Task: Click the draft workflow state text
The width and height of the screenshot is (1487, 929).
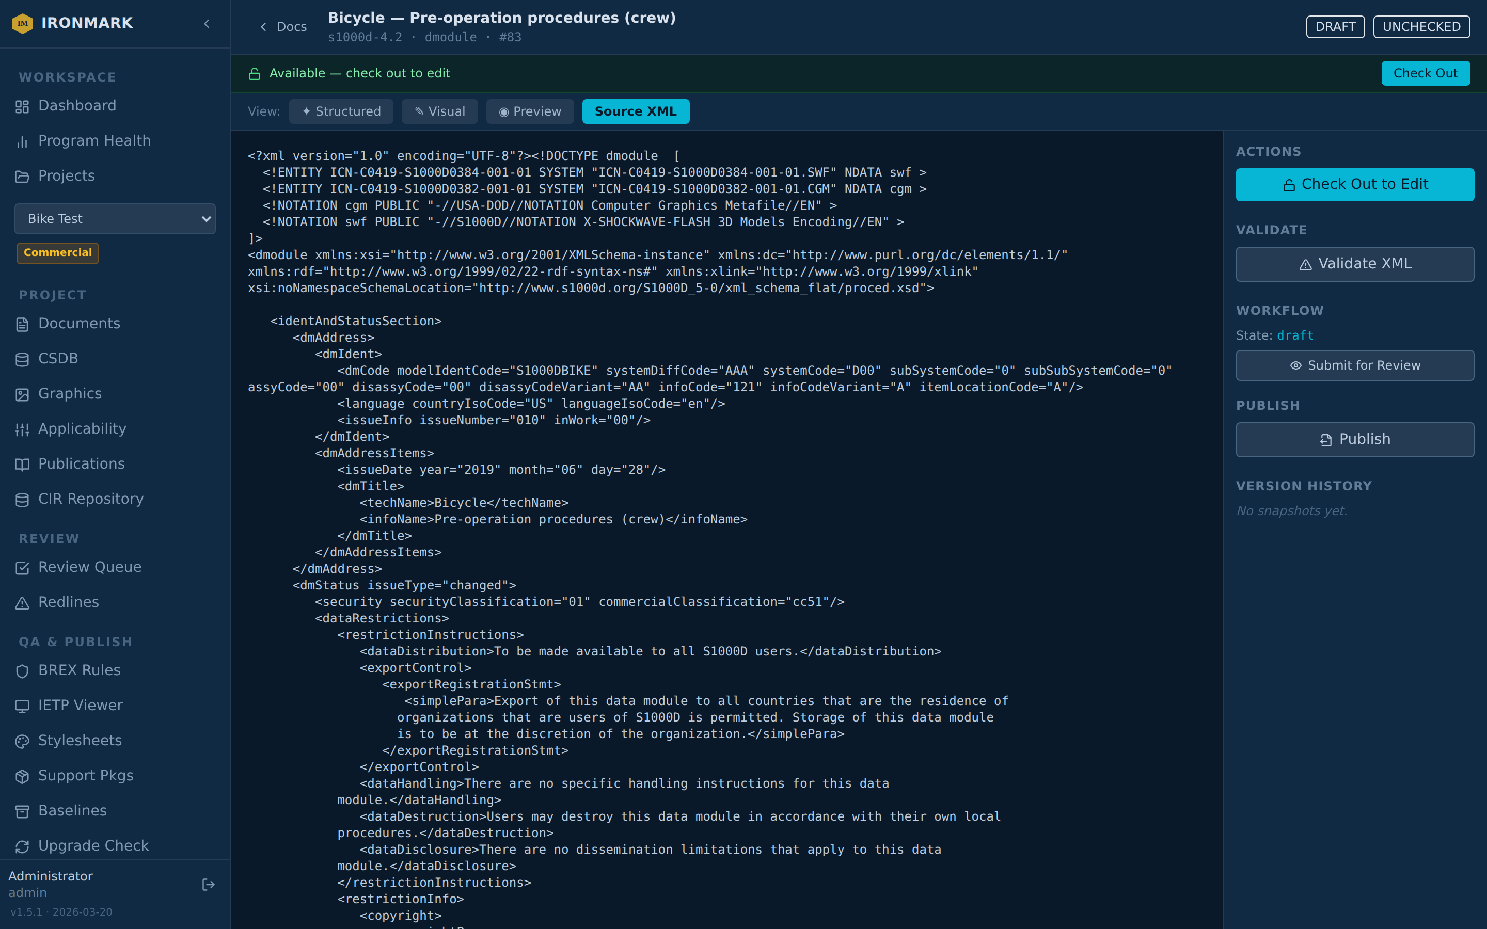Action: [x=1295, y=335]
